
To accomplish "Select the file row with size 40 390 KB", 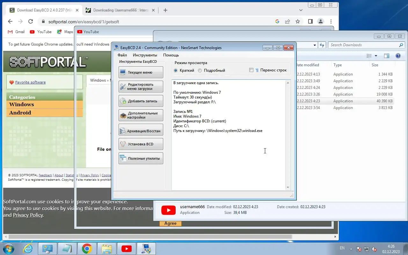I will (345, 101).
